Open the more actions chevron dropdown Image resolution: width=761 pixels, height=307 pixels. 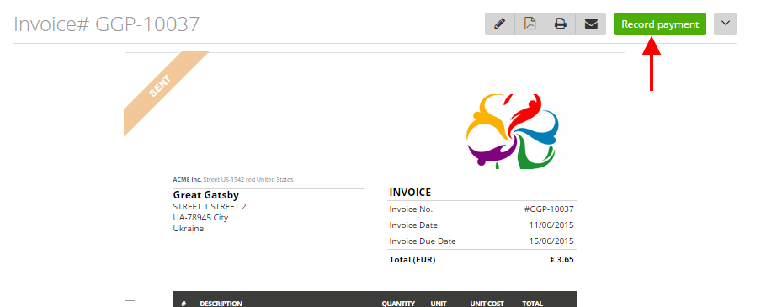pos(725,24)
